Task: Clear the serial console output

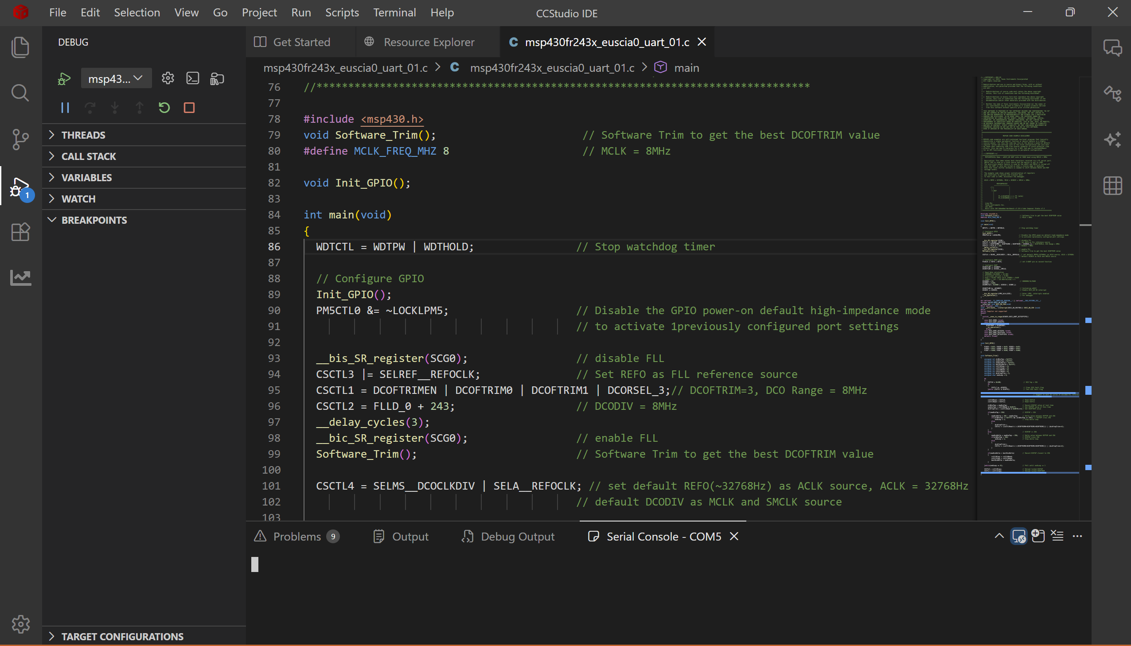Action: pos(1057,536)
